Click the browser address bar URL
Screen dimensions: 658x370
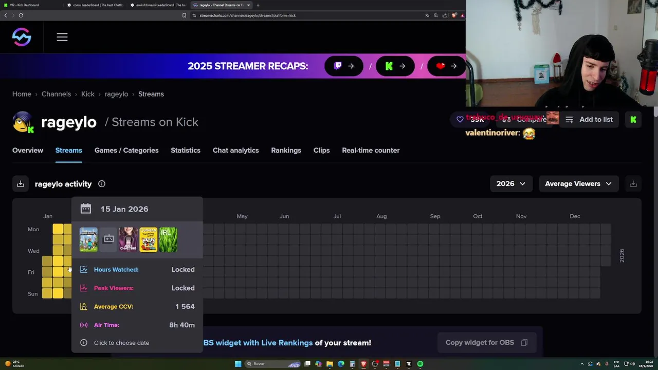click(x=248, y=15)
